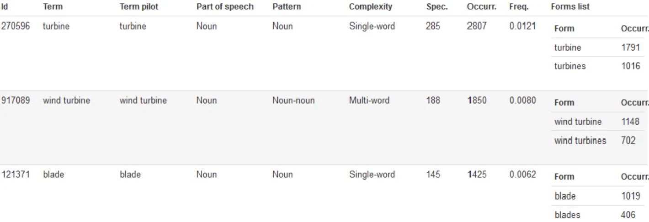Click Id 917089 in the second row
The width and height of the screenshot is (649, 222).
pyautogui.click(x=16, y=100)
